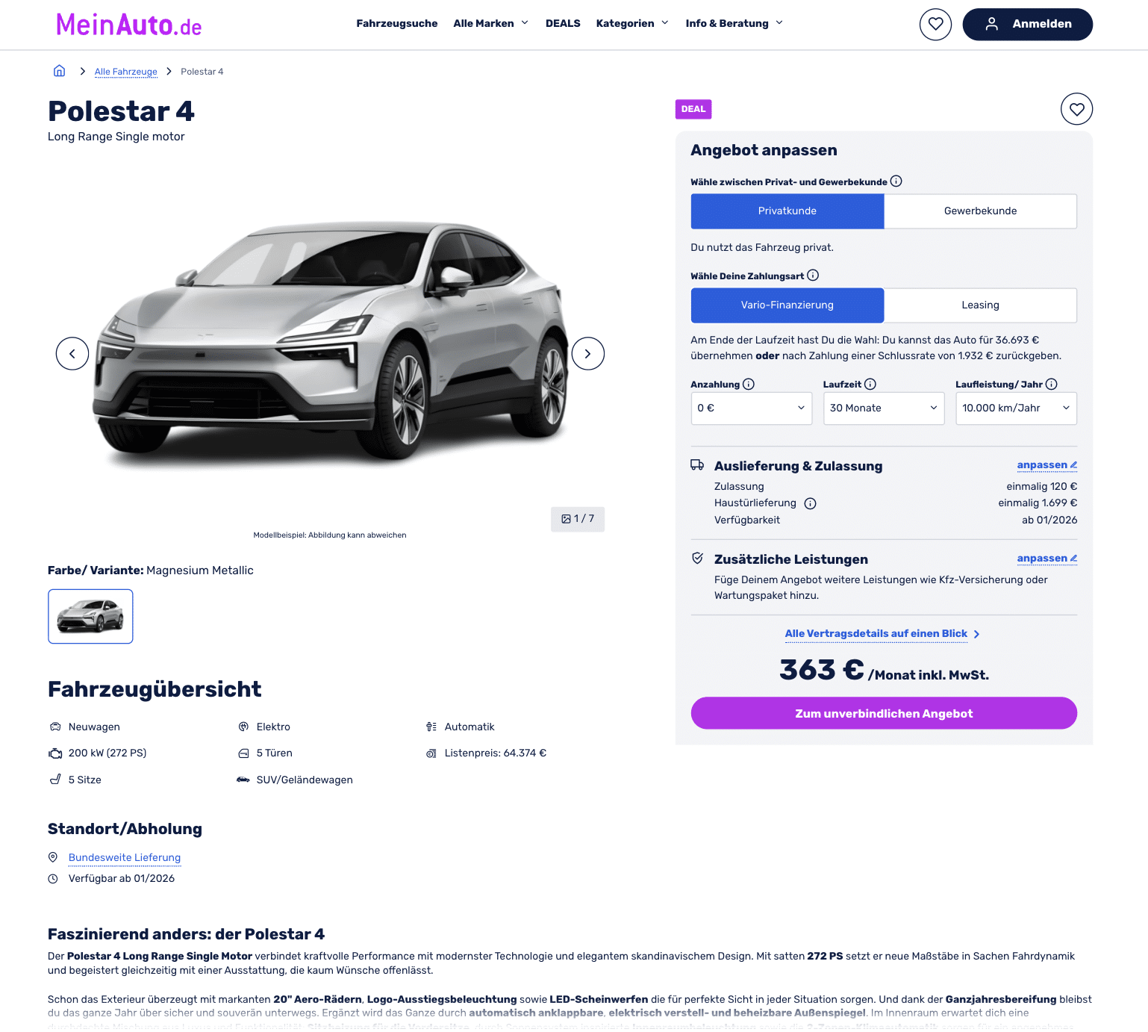1148x1032 pixels.
Task: Open info icon beside Anzahlung label
Action: point(749,384)
